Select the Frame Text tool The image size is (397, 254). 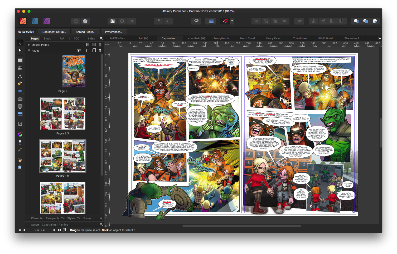[20, 61]
